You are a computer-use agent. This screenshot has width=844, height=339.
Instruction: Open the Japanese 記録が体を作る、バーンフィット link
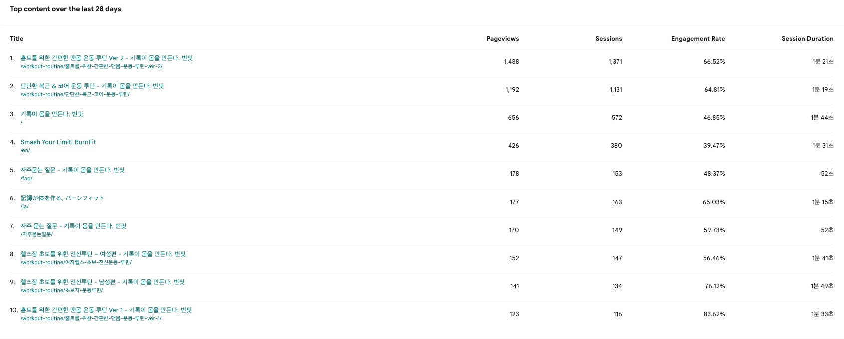click(62, 198)
